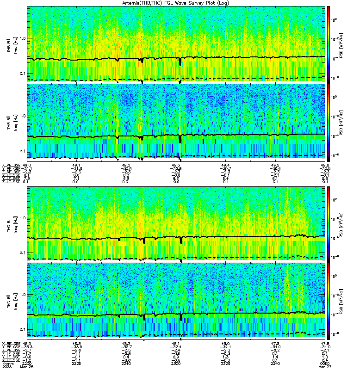The width and height of the screenshot is (347, 370).
Task: Click the 'THC B⊥ freq [Hz]' axis label
Action: click(12, 225)
